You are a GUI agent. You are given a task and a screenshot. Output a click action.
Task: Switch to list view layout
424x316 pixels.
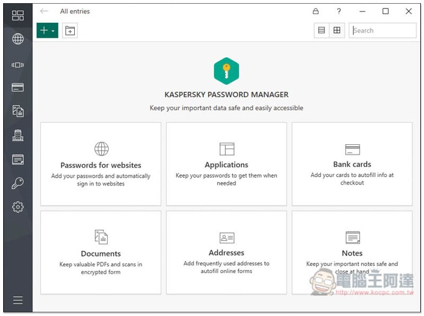pyautogui.click(x=321, y=31)
